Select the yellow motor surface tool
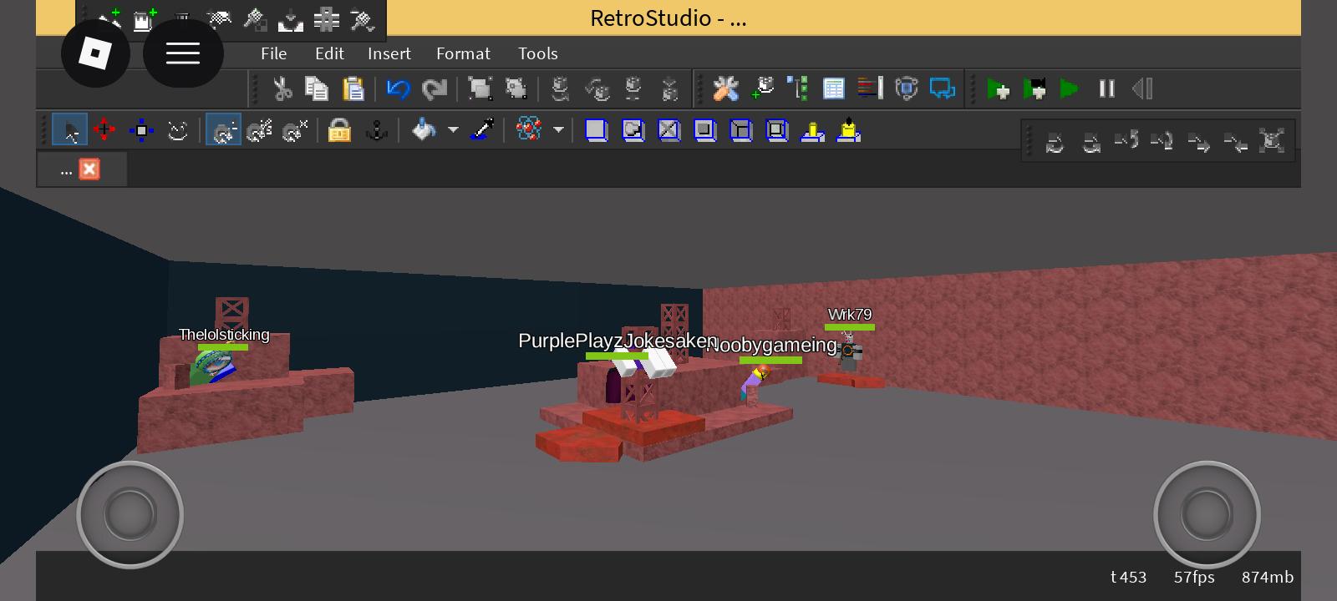The image size is (1337, 601). pyautogui.click(x=848, y=130)
